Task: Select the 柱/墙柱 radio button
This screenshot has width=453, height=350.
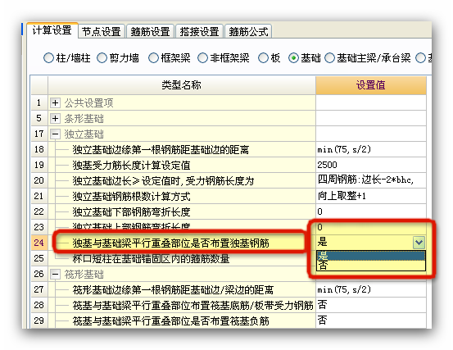Action: click(48, 58)
